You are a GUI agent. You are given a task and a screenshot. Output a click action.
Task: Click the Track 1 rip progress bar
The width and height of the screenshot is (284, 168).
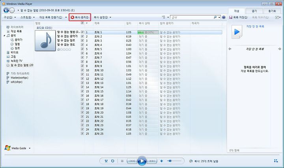point(148,32)
